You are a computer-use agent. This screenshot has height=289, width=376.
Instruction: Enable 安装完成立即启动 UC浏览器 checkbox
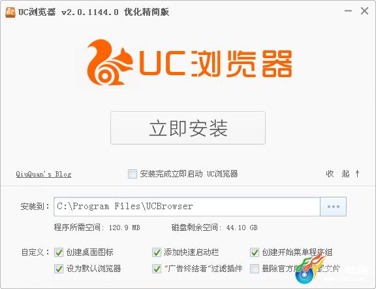point(132,174)
